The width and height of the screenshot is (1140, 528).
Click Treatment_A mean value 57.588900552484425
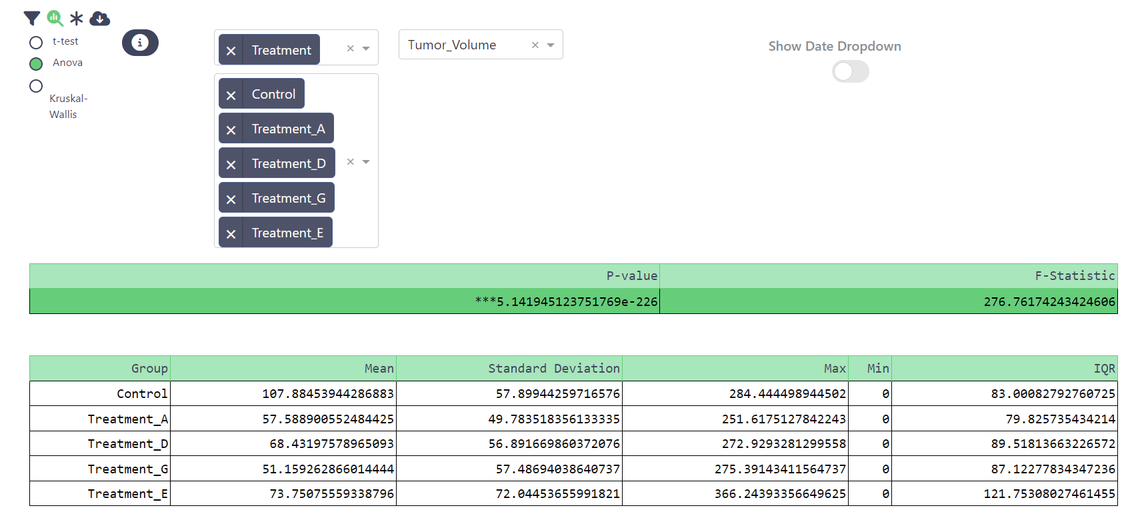[328, 419]
